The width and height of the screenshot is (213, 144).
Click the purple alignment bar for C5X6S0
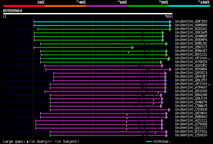[108, 136]
